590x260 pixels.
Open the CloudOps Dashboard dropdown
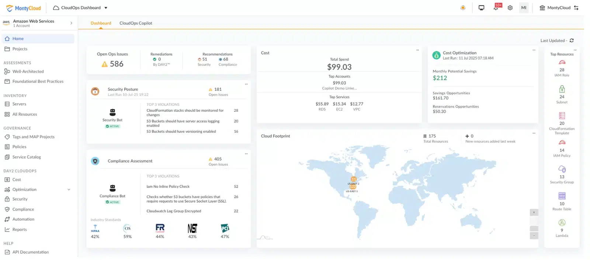tap(106, 8)
